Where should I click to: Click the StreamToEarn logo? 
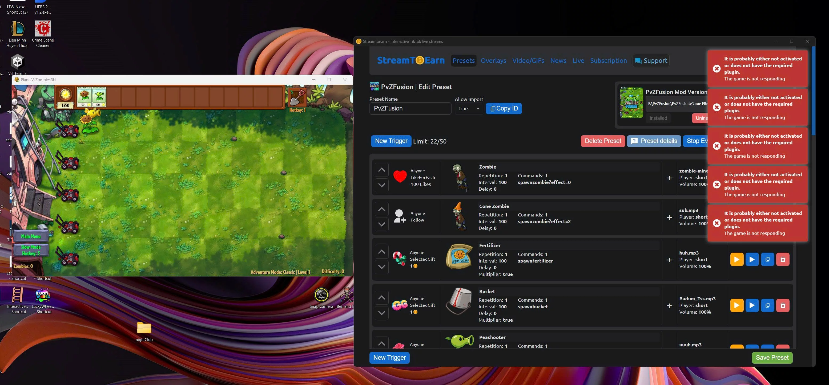click(x=411, y=60)
